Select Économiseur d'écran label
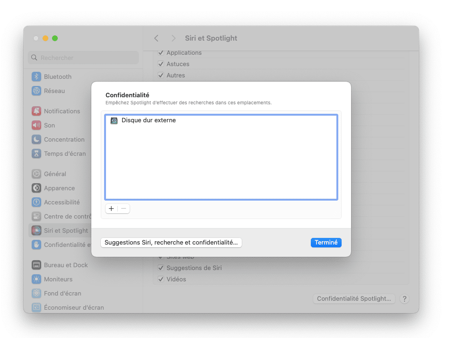Viewport: 449px width, 338px height. coord(74,307)
